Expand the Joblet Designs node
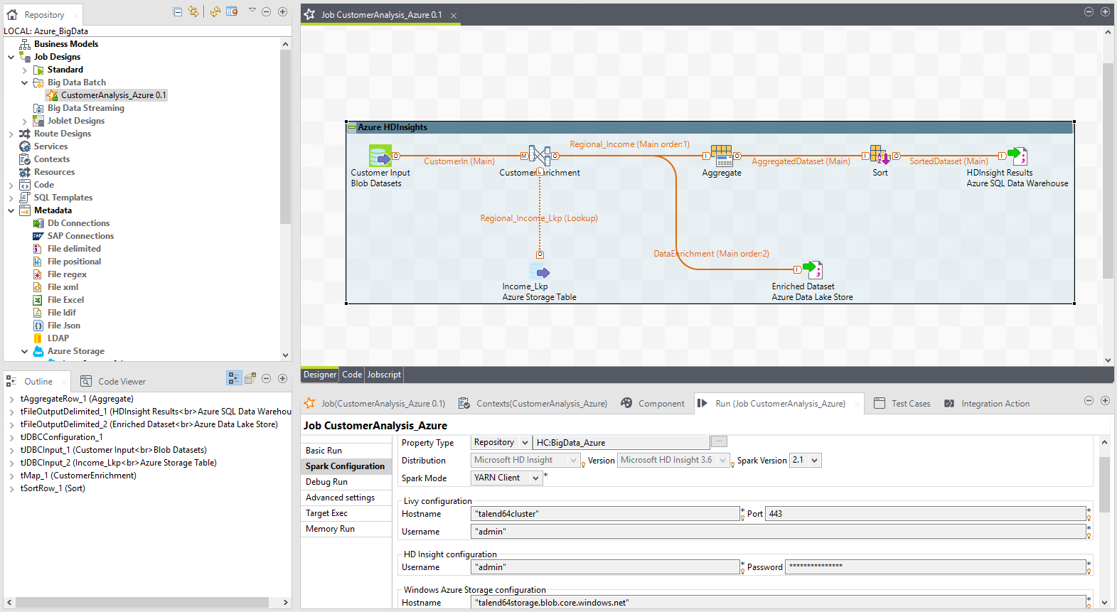Viewport: 1117px width, 612px height. coord(25,121)
